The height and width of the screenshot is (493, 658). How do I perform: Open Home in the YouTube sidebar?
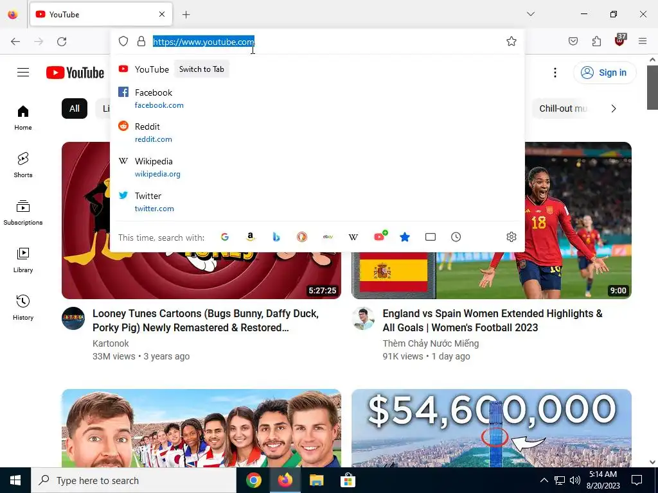click(23, 118)
